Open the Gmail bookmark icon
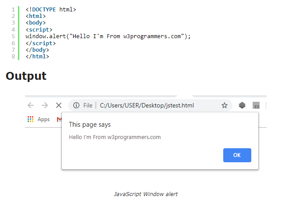 tap(59, 119)
